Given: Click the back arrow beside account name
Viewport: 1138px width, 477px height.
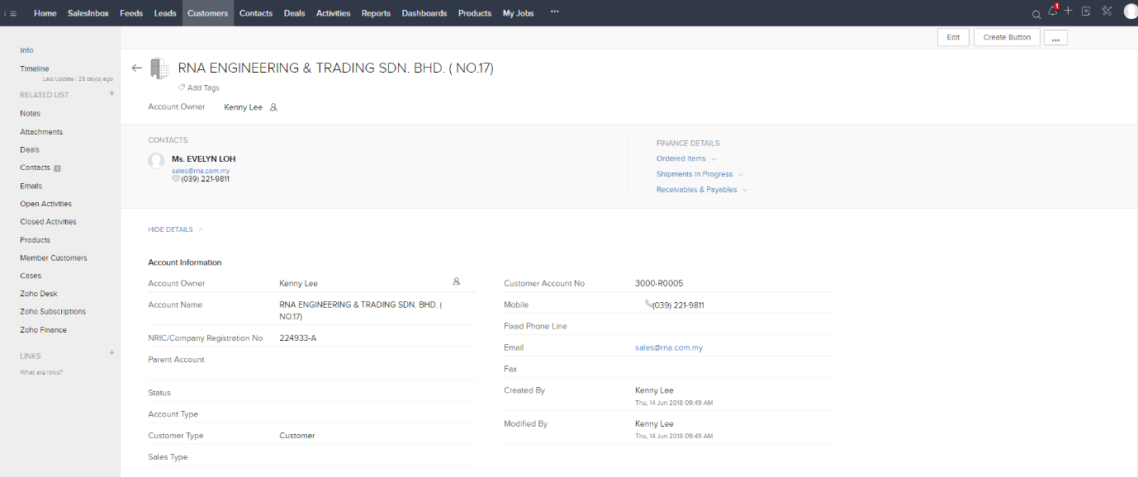Looking at the screenshot, I should point(137,68).
